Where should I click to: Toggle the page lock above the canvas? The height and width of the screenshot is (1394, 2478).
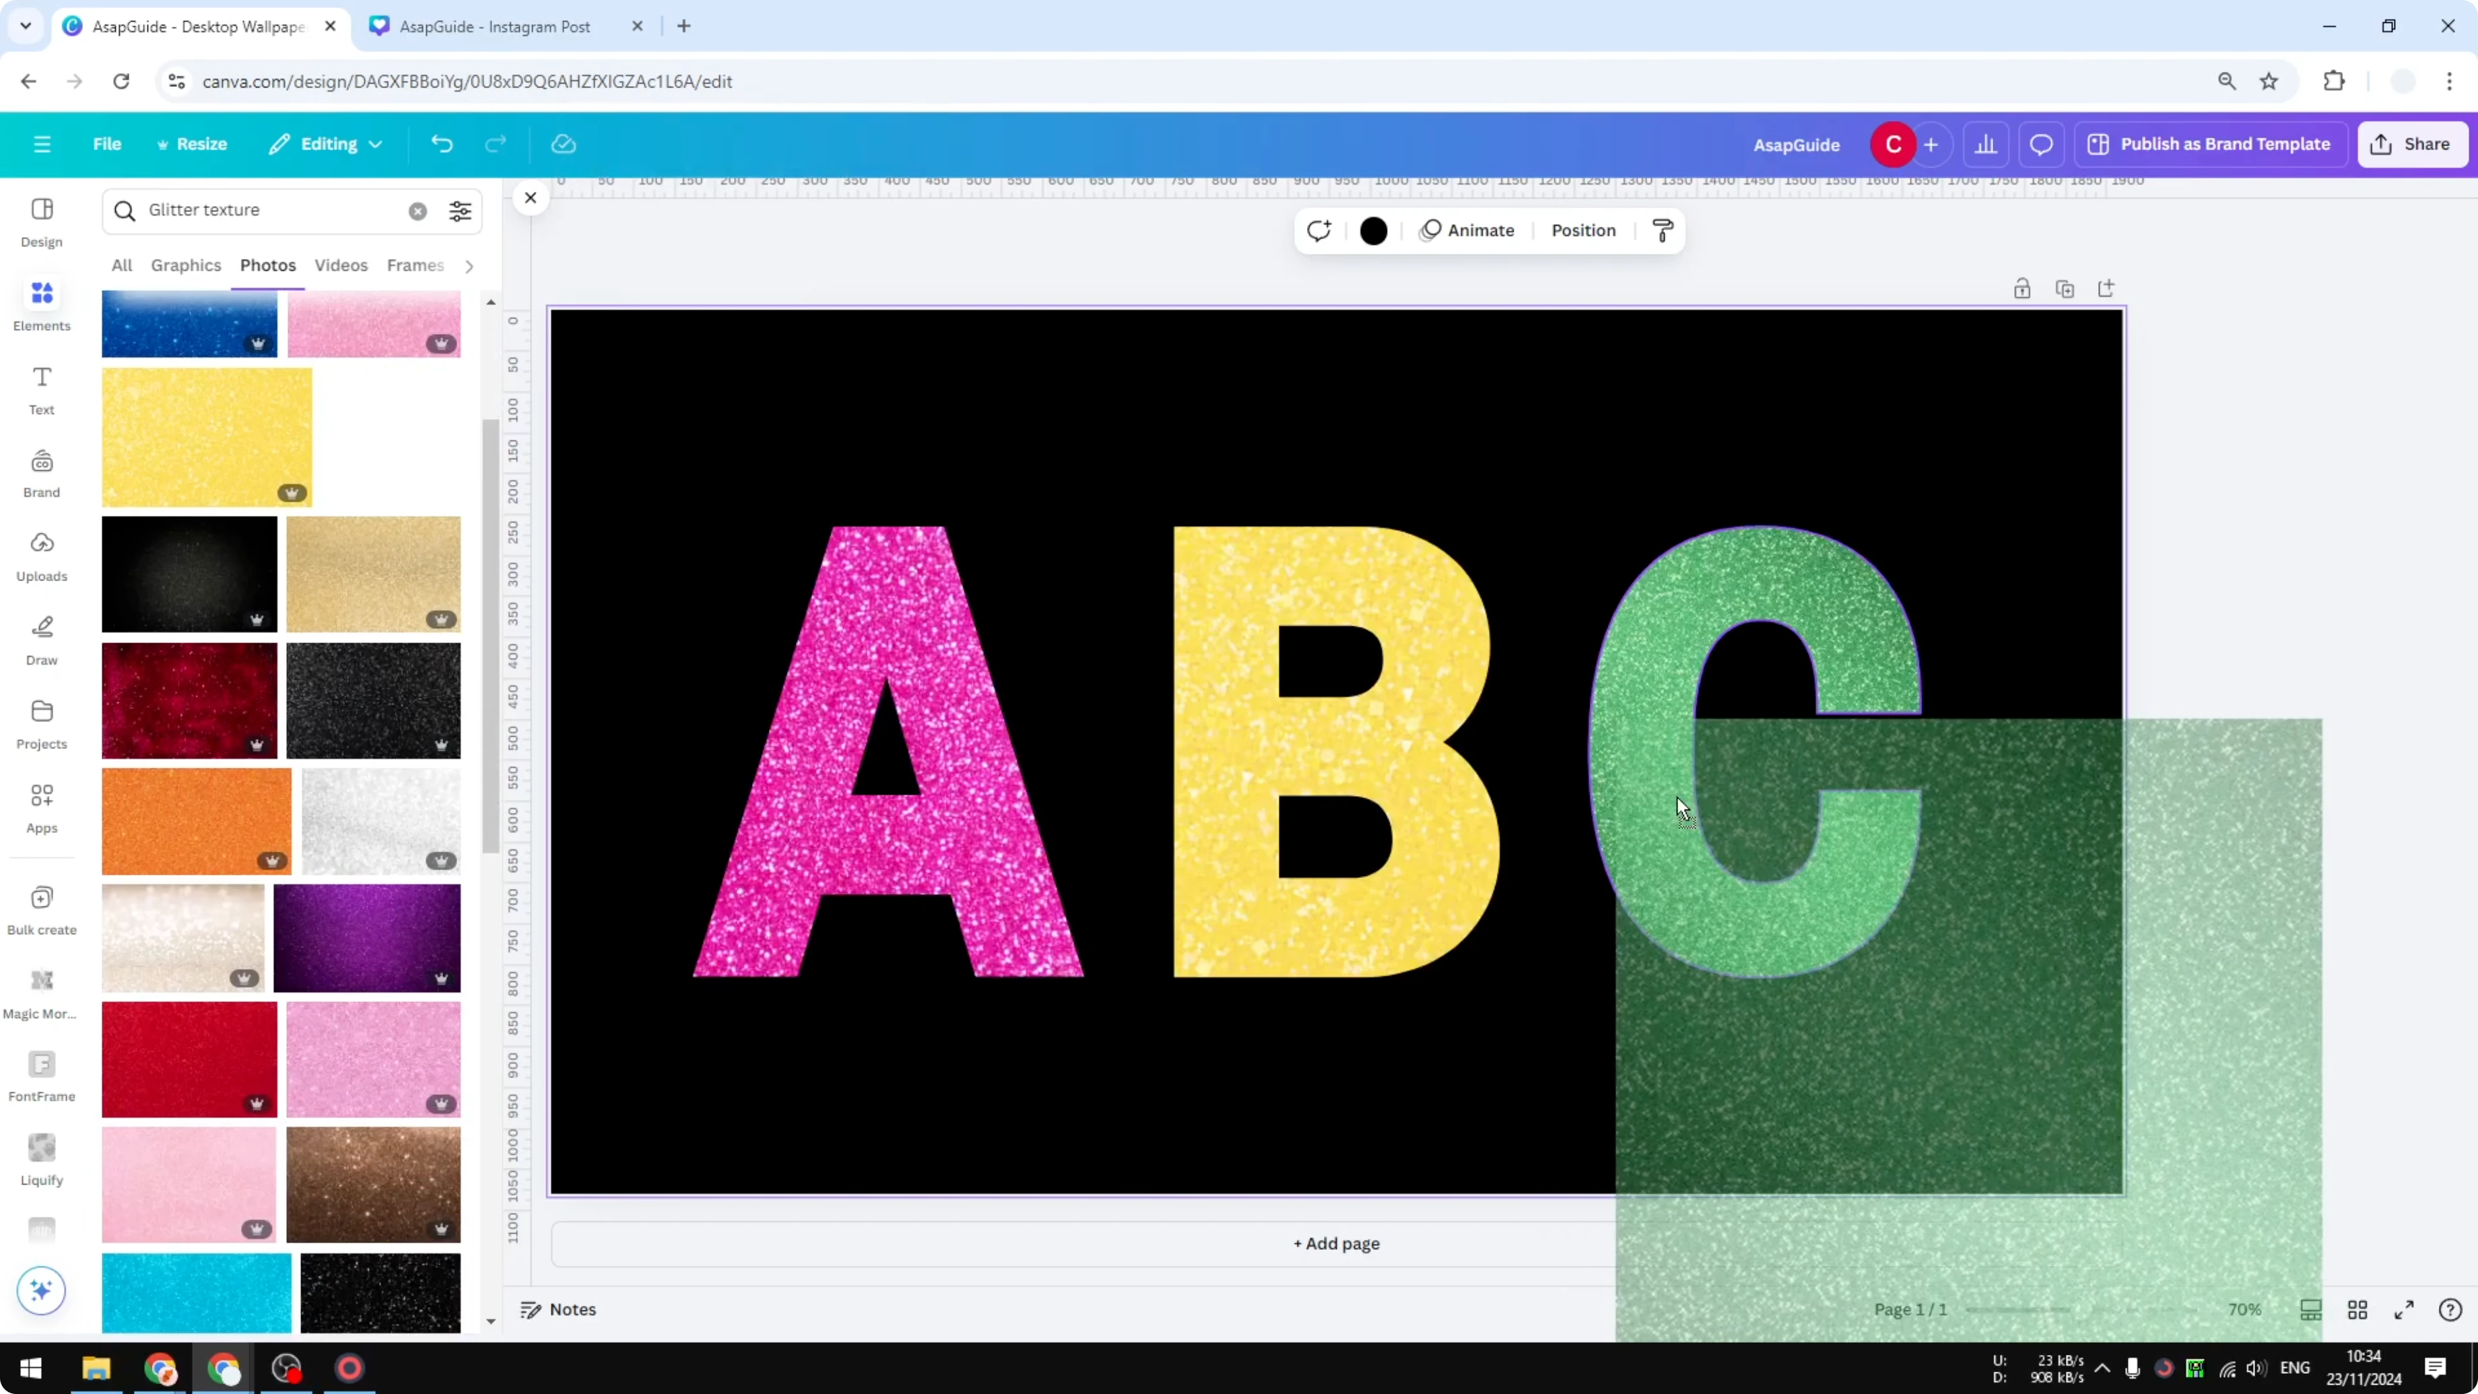coord(2022,288)
